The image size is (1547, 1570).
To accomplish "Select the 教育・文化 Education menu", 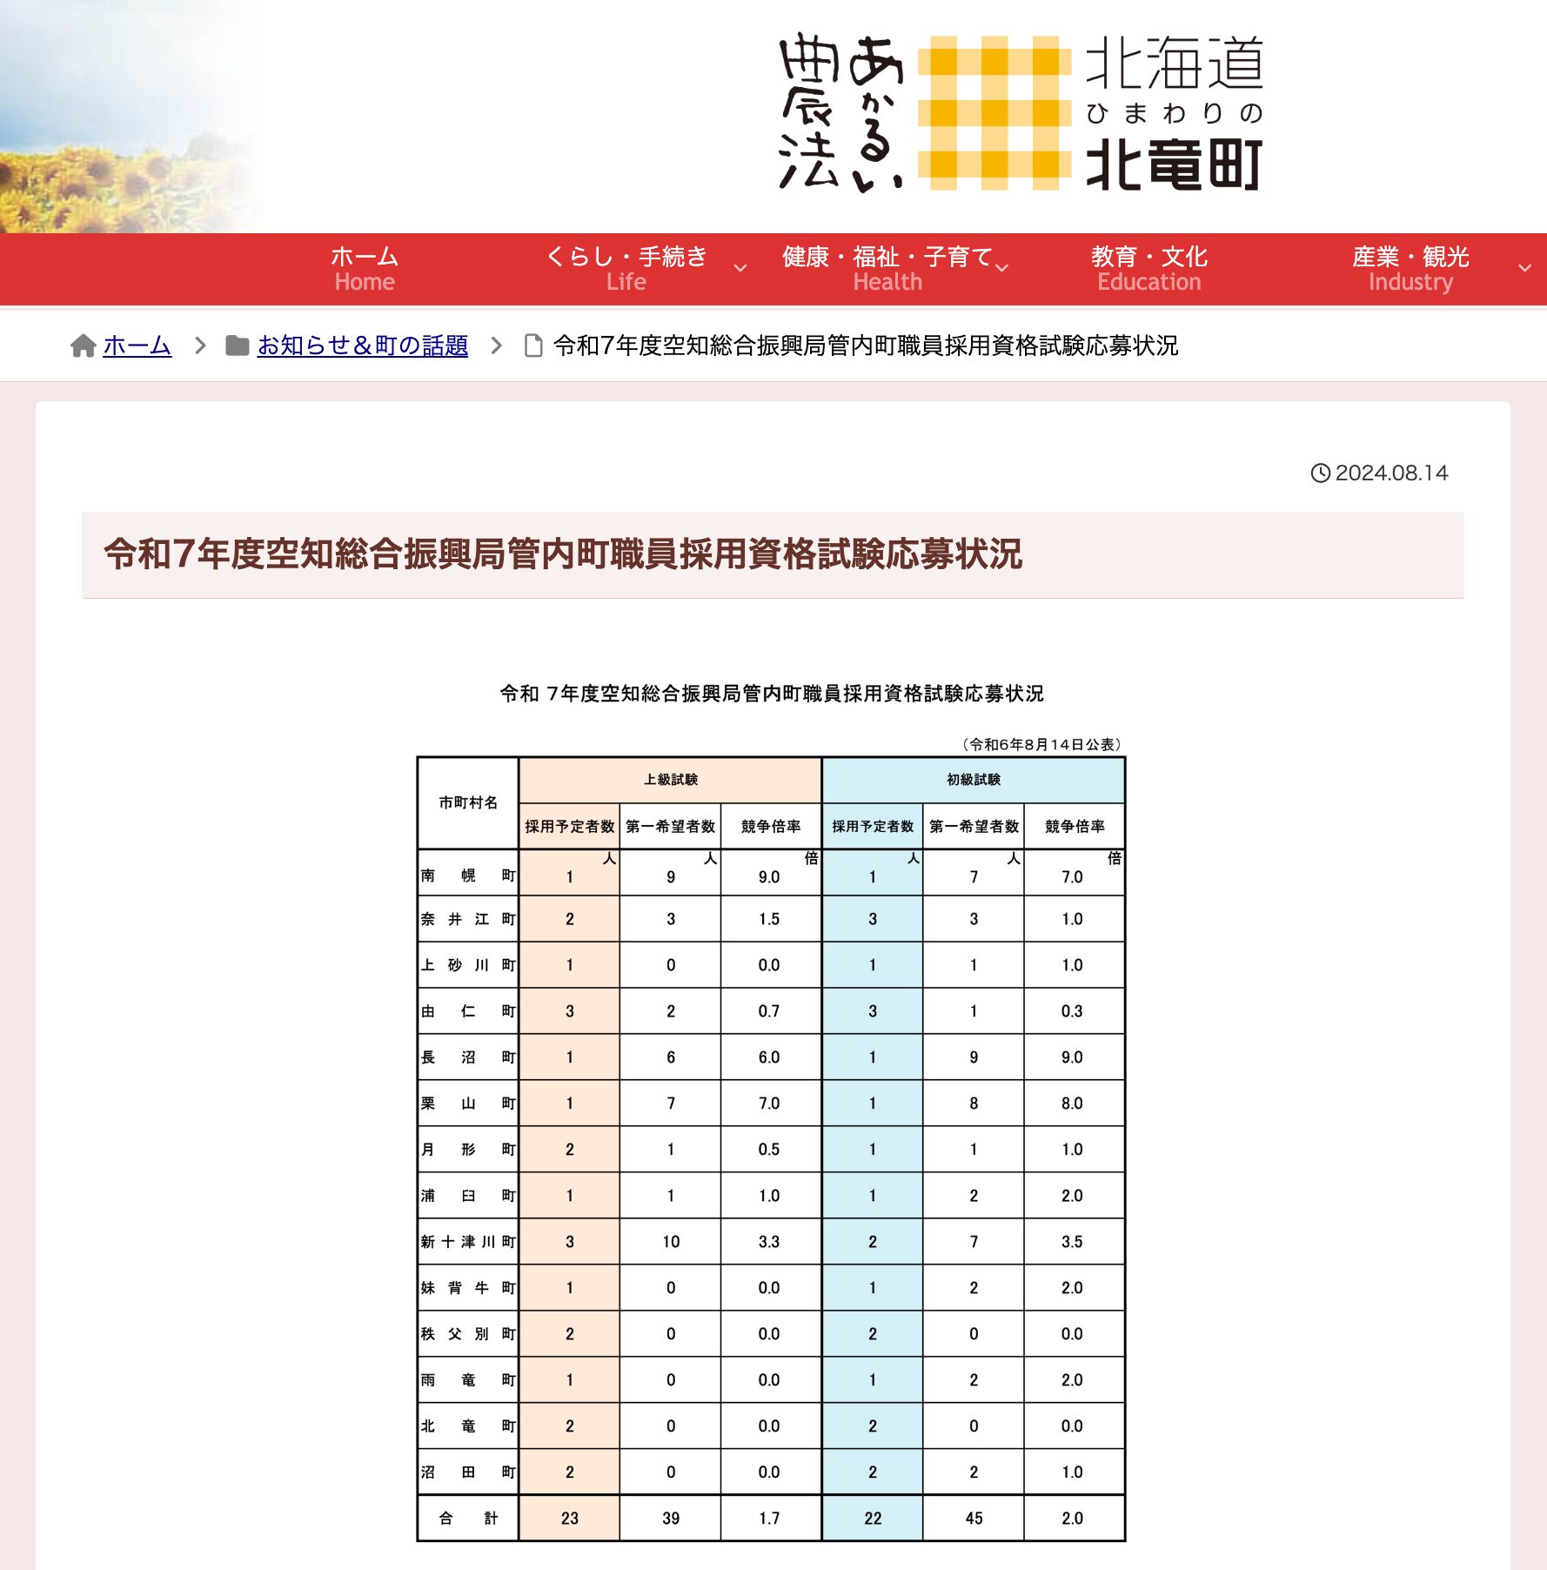I will 1149,268.
